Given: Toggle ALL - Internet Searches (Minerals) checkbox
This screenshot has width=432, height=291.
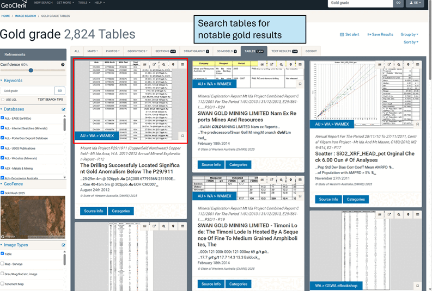Looking at the screenshot, I should point(2,128).
